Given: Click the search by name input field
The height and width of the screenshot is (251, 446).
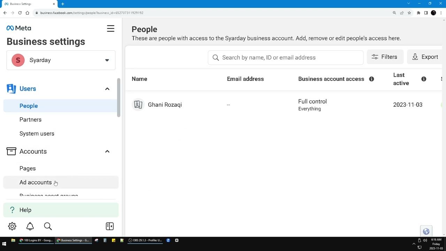Looking at the screenshot, I should click(285, 57).
